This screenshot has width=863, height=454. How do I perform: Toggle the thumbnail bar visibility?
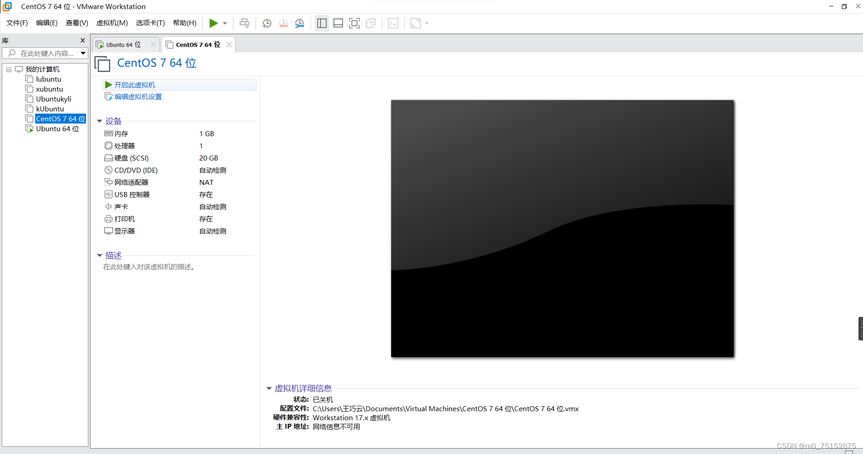[x=338, y=23]
